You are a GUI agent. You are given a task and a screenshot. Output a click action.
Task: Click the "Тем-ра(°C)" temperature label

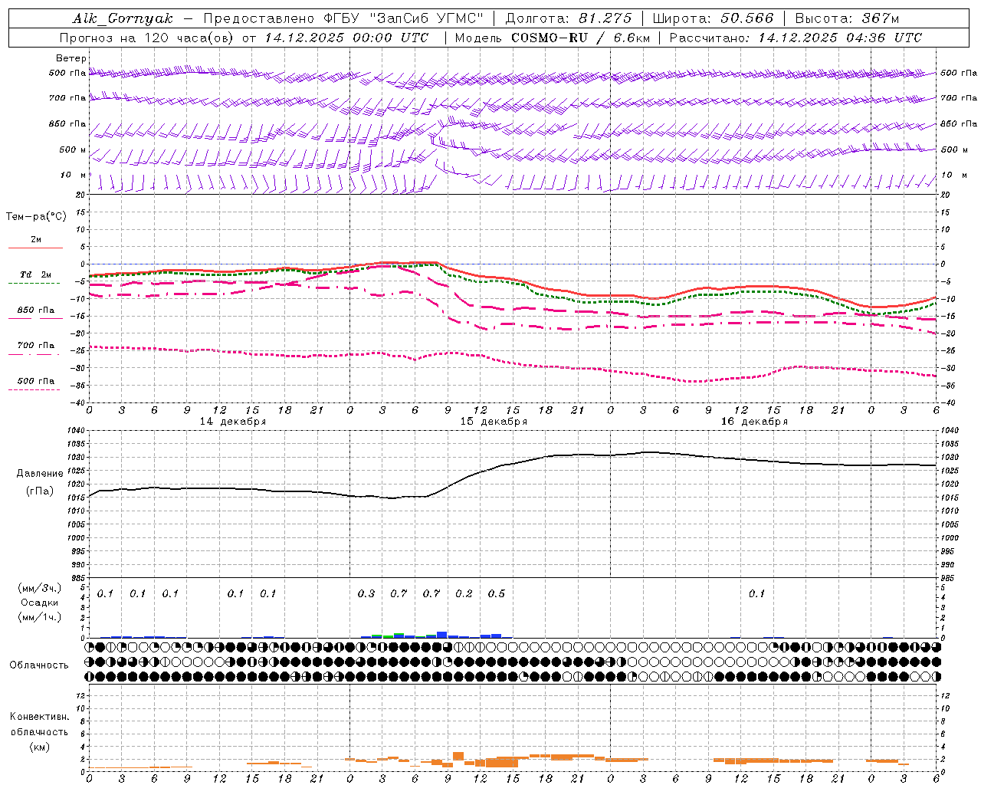point(36,217)
